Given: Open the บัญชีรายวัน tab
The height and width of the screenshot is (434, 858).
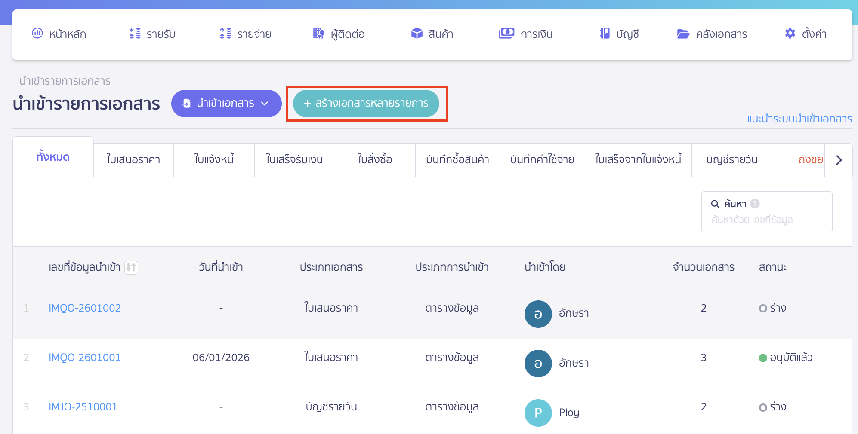Looking at the screenshot, I should point(731,160).
